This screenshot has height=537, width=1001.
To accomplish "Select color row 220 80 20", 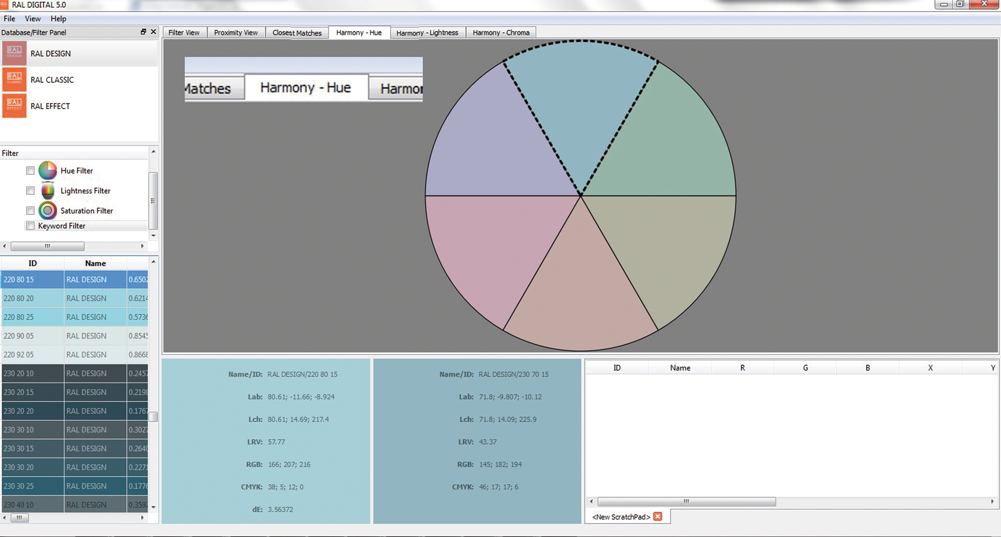I will 75,298.
